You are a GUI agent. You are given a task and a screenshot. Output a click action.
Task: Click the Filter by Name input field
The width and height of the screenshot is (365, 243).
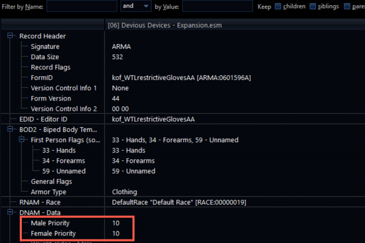point(82,6)
